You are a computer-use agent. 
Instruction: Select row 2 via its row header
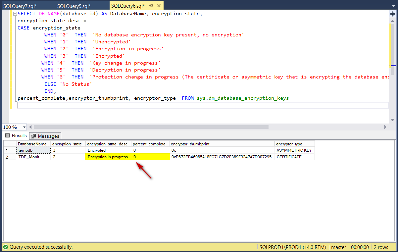coord(9,157)
